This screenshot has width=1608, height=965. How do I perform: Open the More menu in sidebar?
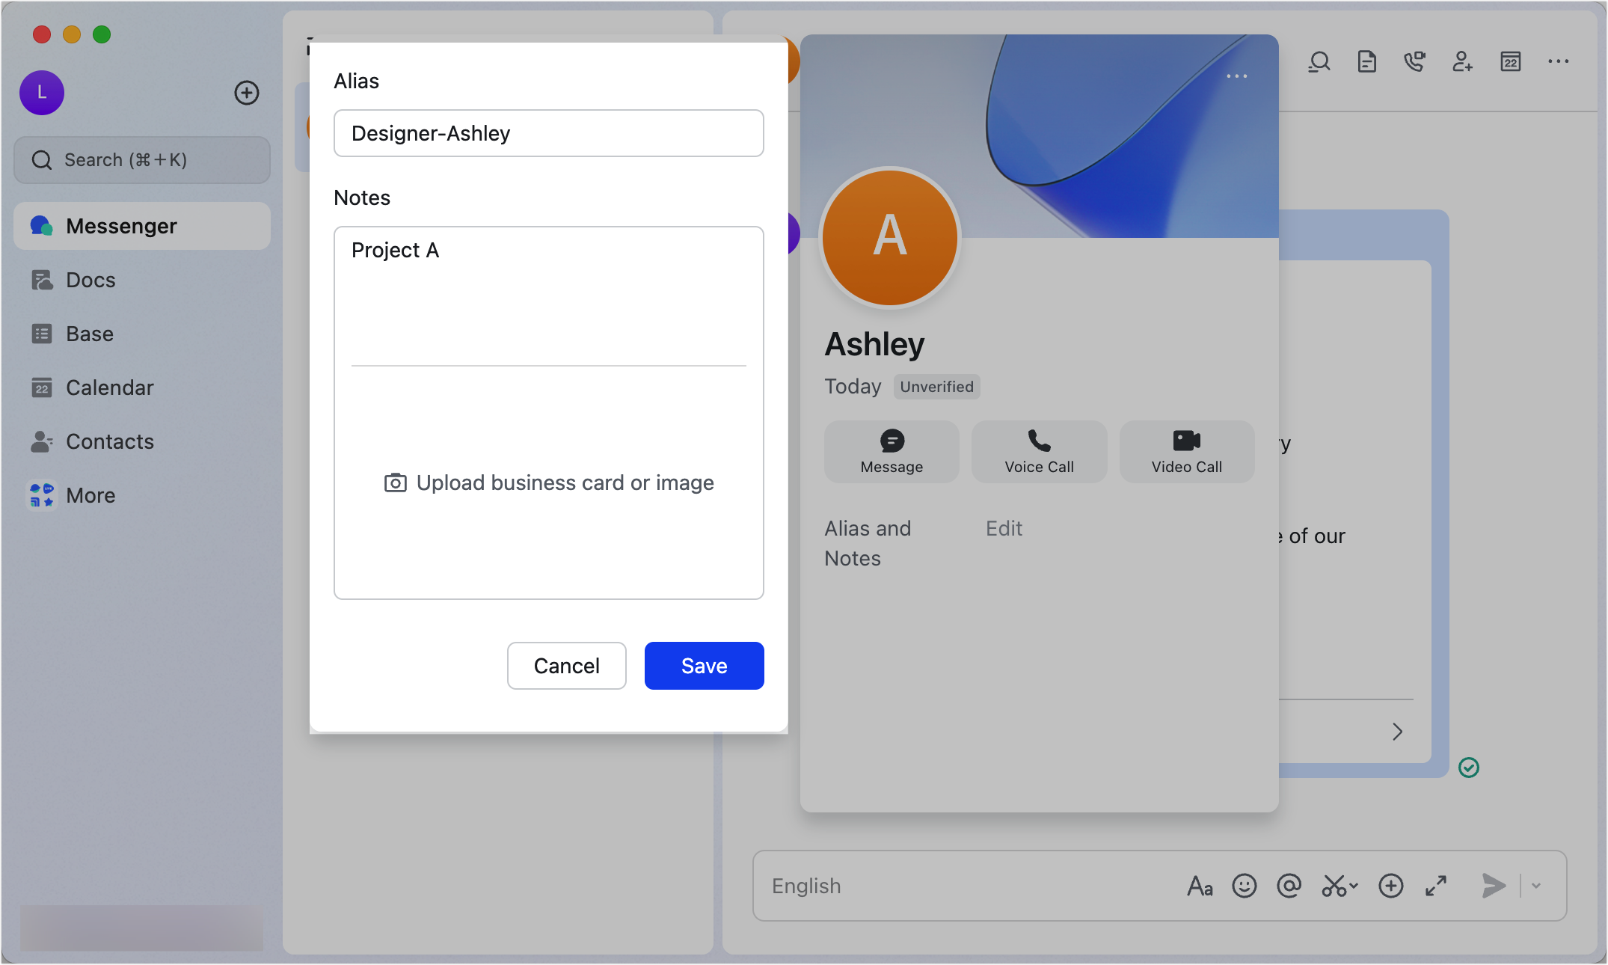point(90,494)
